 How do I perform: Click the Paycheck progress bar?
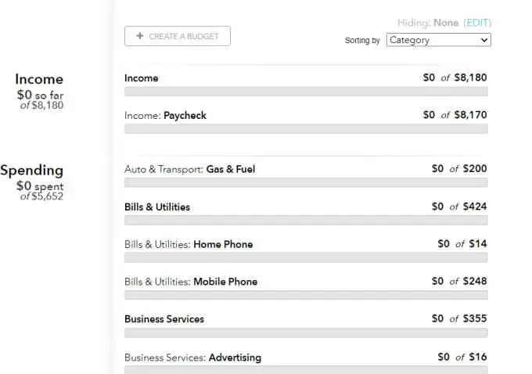pyautogui.click(x=306, y=128)
